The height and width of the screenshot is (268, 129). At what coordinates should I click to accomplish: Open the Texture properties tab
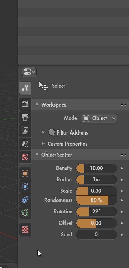coord(25,230)
